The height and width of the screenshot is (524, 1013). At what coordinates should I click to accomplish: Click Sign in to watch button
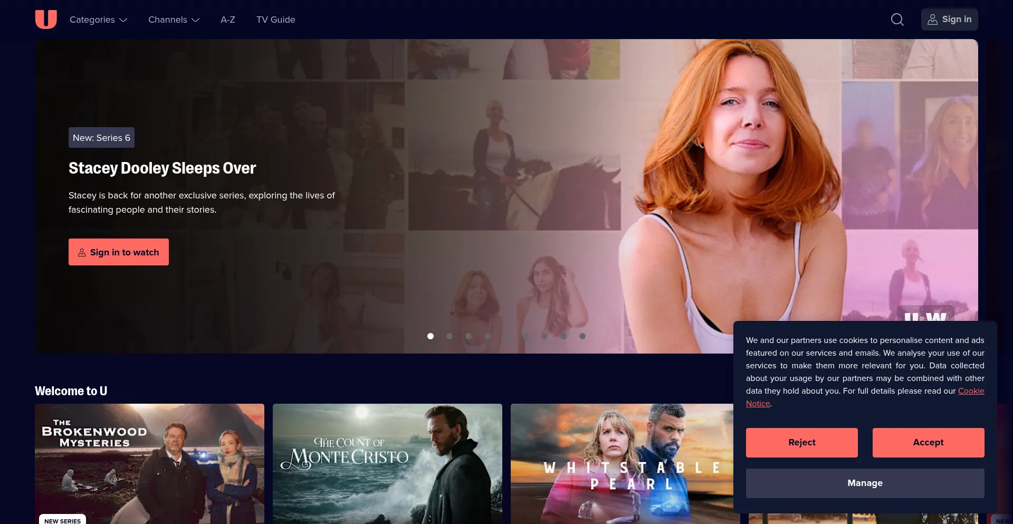point(119,252)
